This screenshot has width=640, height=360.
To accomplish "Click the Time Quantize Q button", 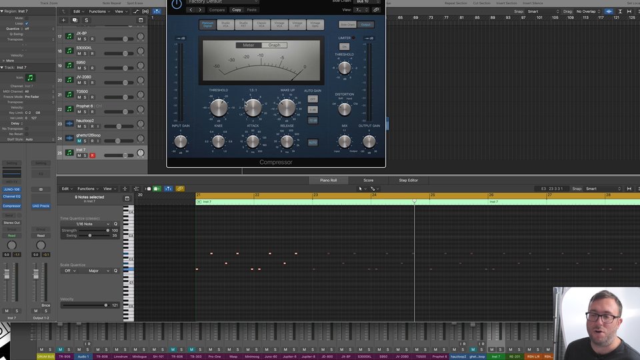I will 115,224.
